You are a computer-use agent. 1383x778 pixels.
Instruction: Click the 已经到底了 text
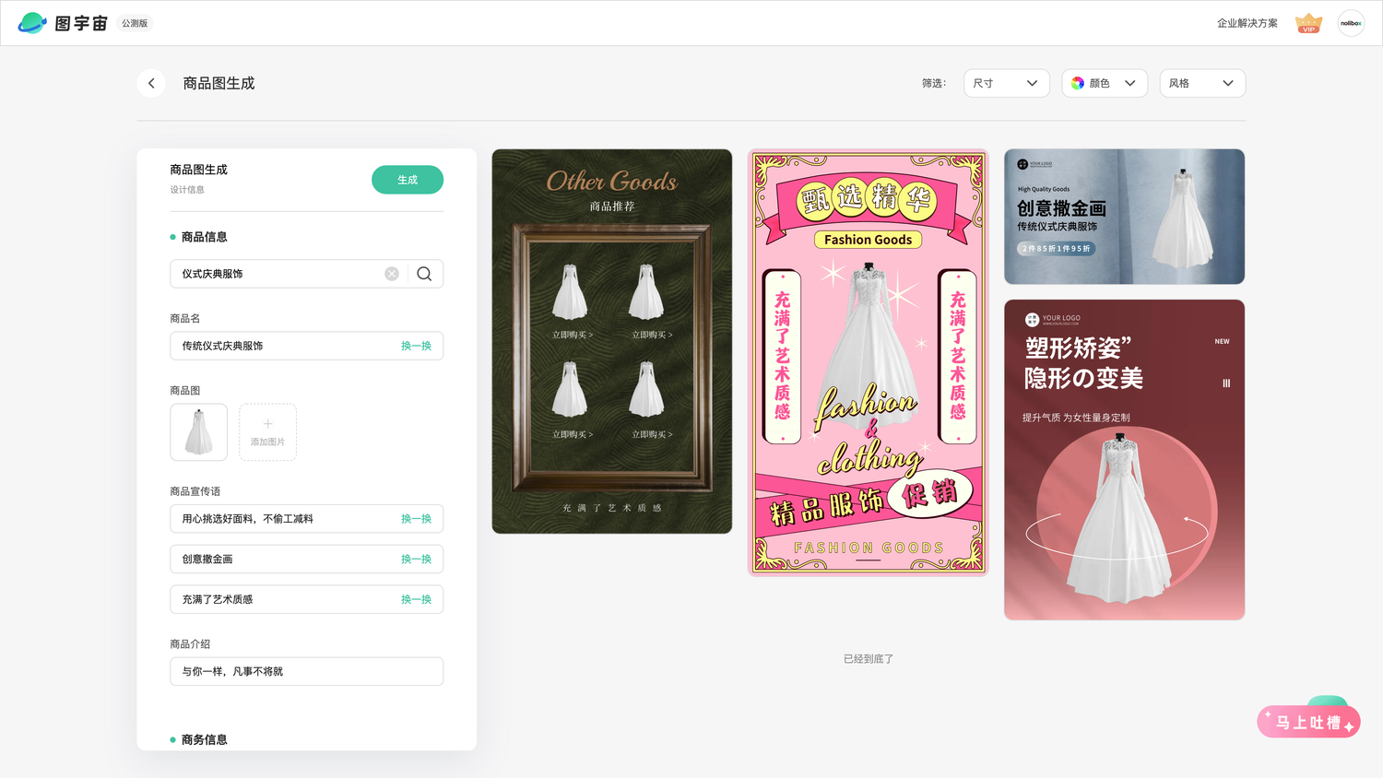click(869, 659)
